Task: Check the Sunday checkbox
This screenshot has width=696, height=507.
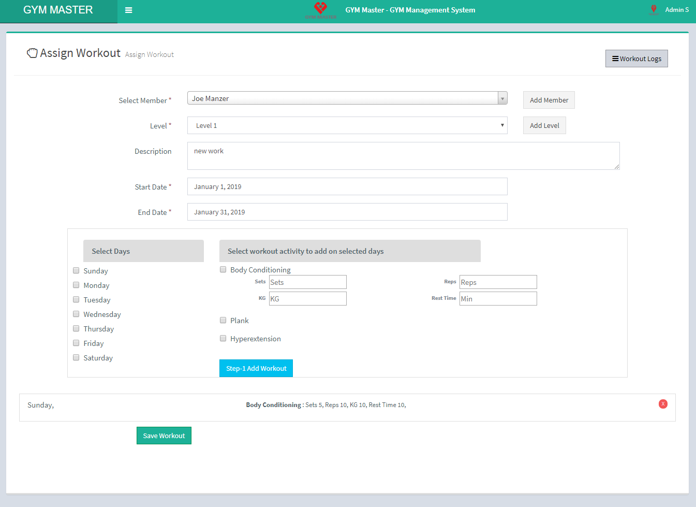Action: click(76, 270)
